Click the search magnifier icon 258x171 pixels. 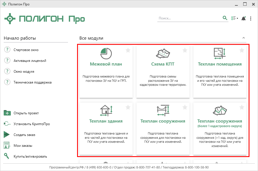point(225,18)
